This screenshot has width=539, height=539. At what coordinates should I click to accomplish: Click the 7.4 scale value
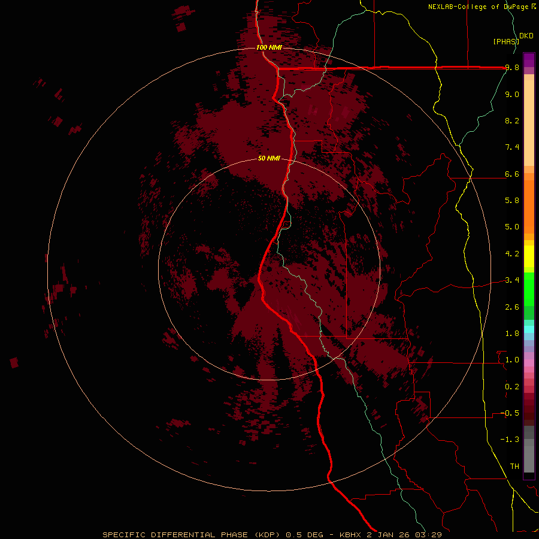512,147
